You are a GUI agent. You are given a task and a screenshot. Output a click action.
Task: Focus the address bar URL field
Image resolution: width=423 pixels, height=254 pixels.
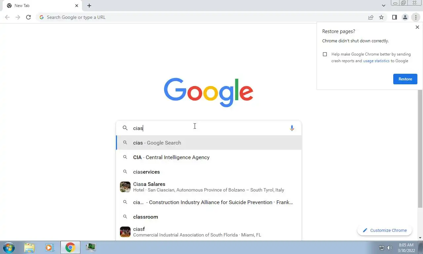point(202,17)
